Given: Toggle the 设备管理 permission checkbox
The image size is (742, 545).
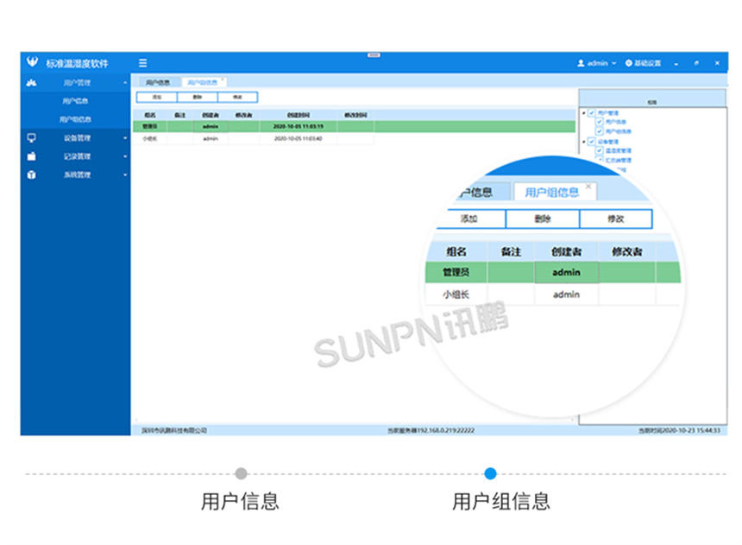Looking at the screenshot, I should [x=593, y=141].
